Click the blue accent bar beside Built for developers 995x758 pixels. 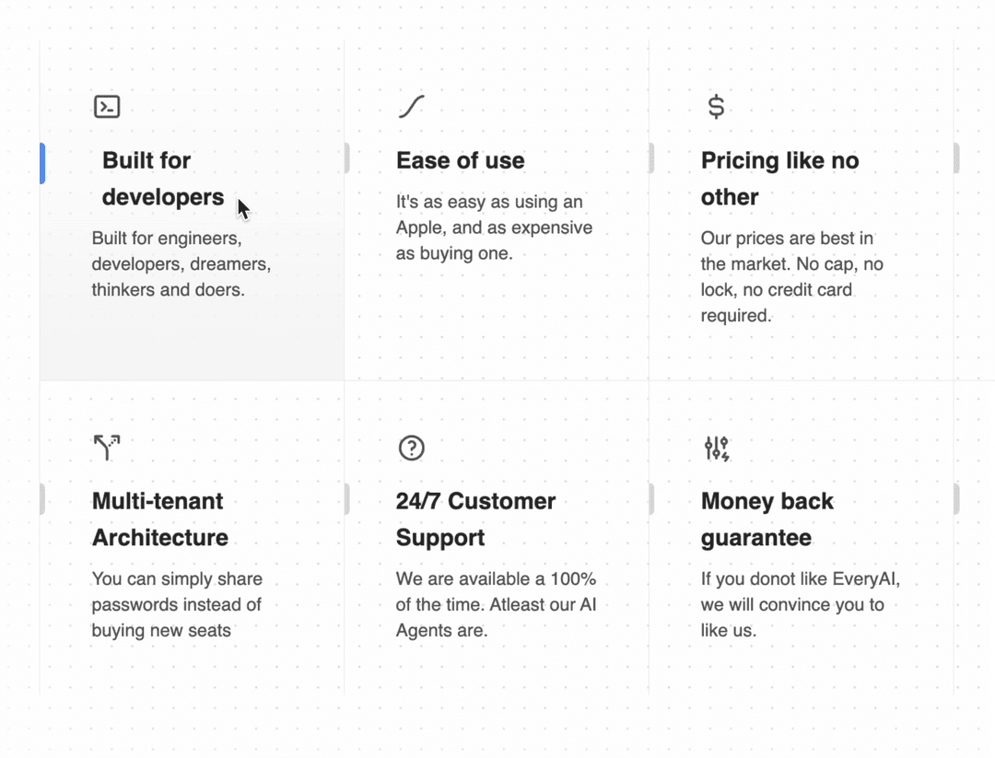(41, 163)
